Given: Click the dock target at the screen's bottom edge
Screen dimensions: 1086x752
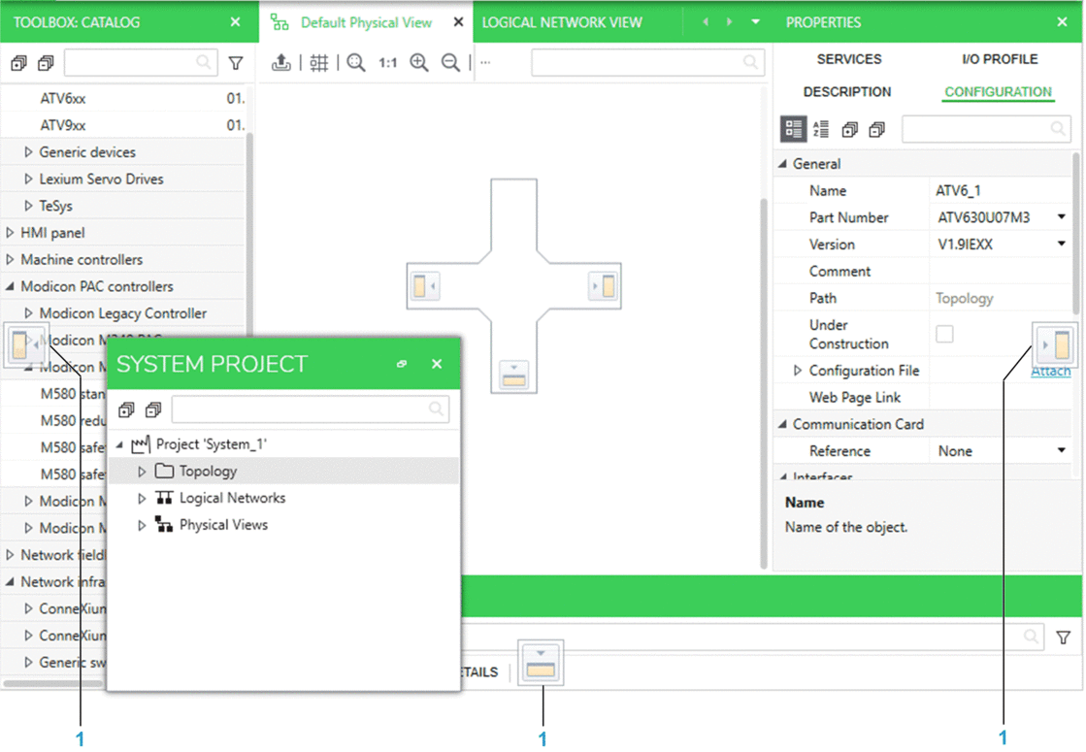Looking at the screenshot, I should point(541,663).
